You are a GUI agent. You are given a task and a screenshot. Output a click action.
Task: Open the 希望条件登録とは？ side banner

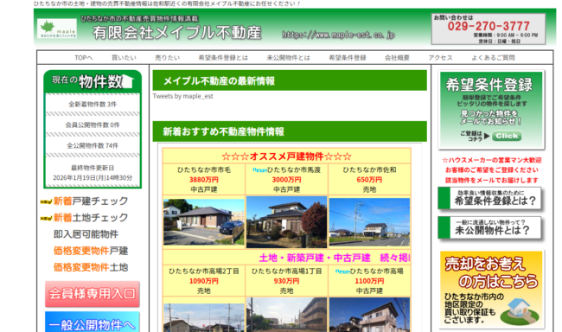click(489, 198)
